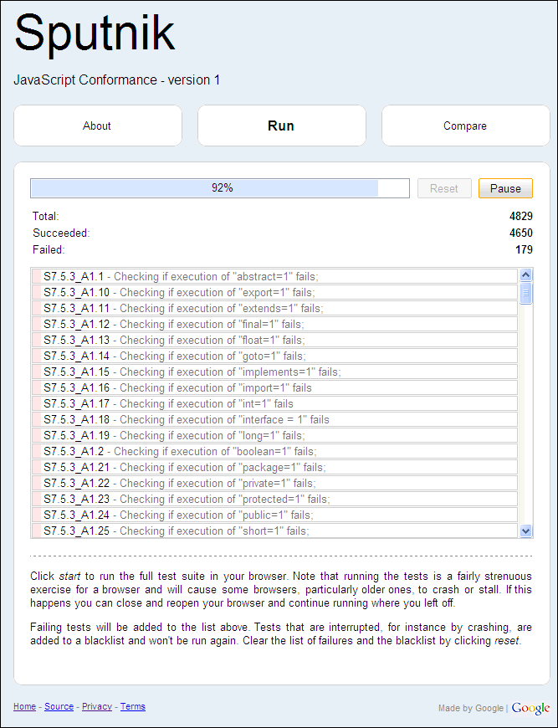The width and height of the screenshot is (558, 728).
Task: Click the Pause button
Action: (505, 188)
